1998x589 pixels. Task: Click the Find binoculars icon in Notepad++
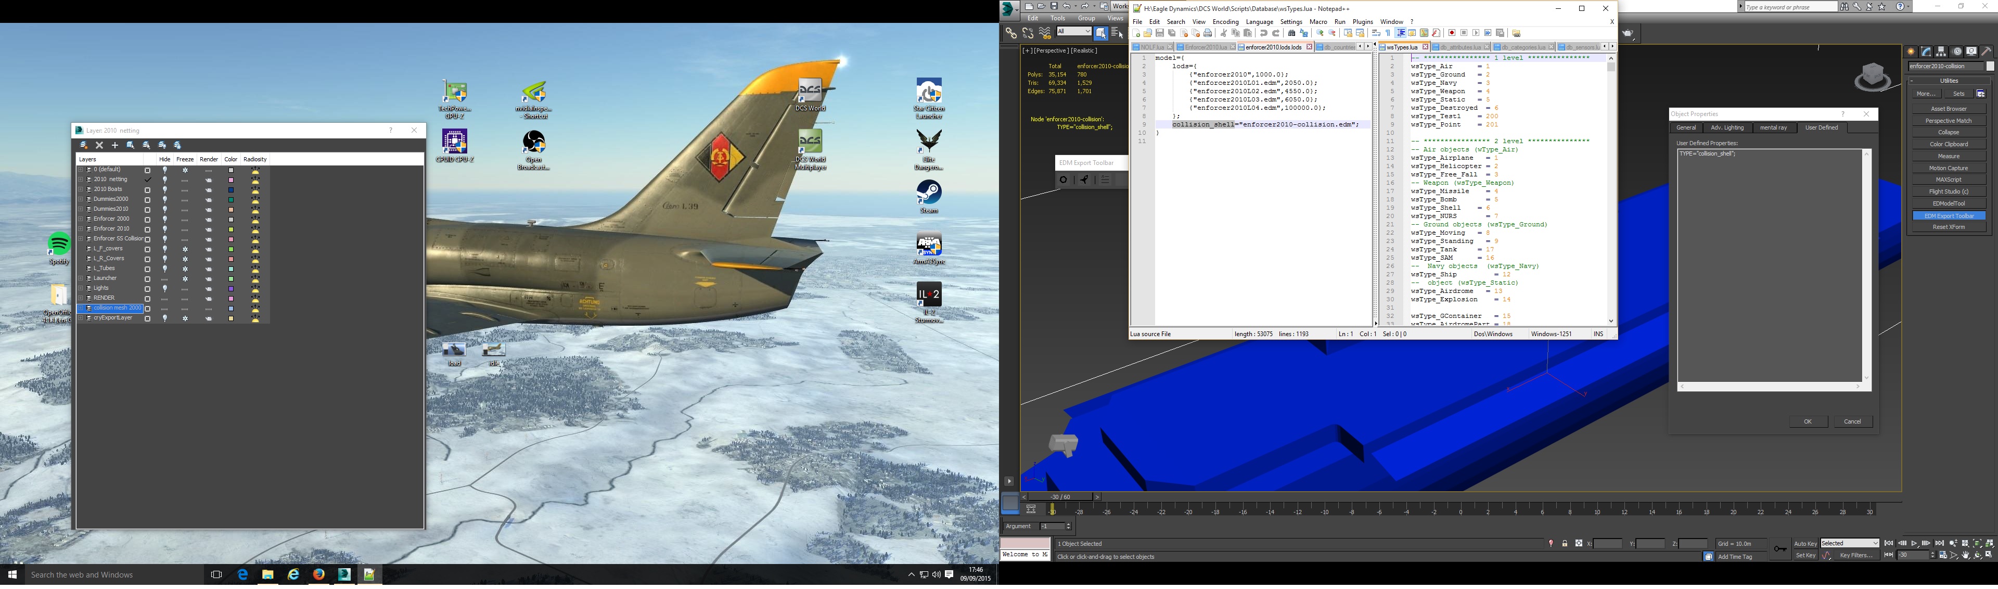click(x=1291, y=33)
